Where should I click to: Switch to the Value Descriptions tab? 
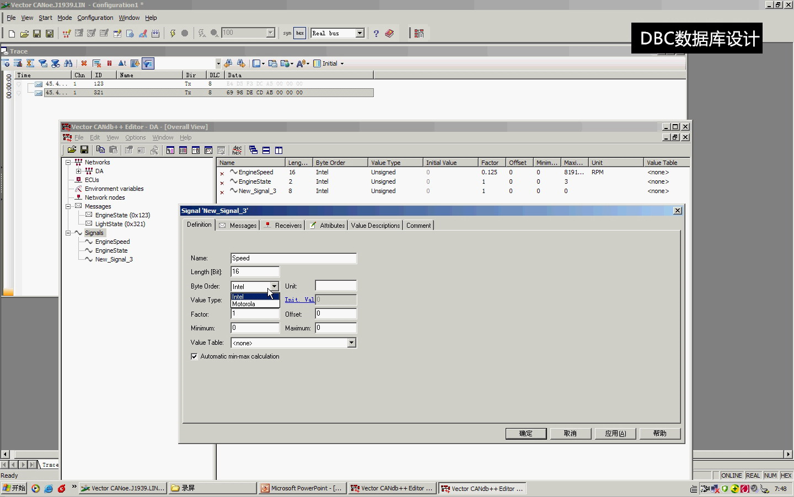[375, 225]
